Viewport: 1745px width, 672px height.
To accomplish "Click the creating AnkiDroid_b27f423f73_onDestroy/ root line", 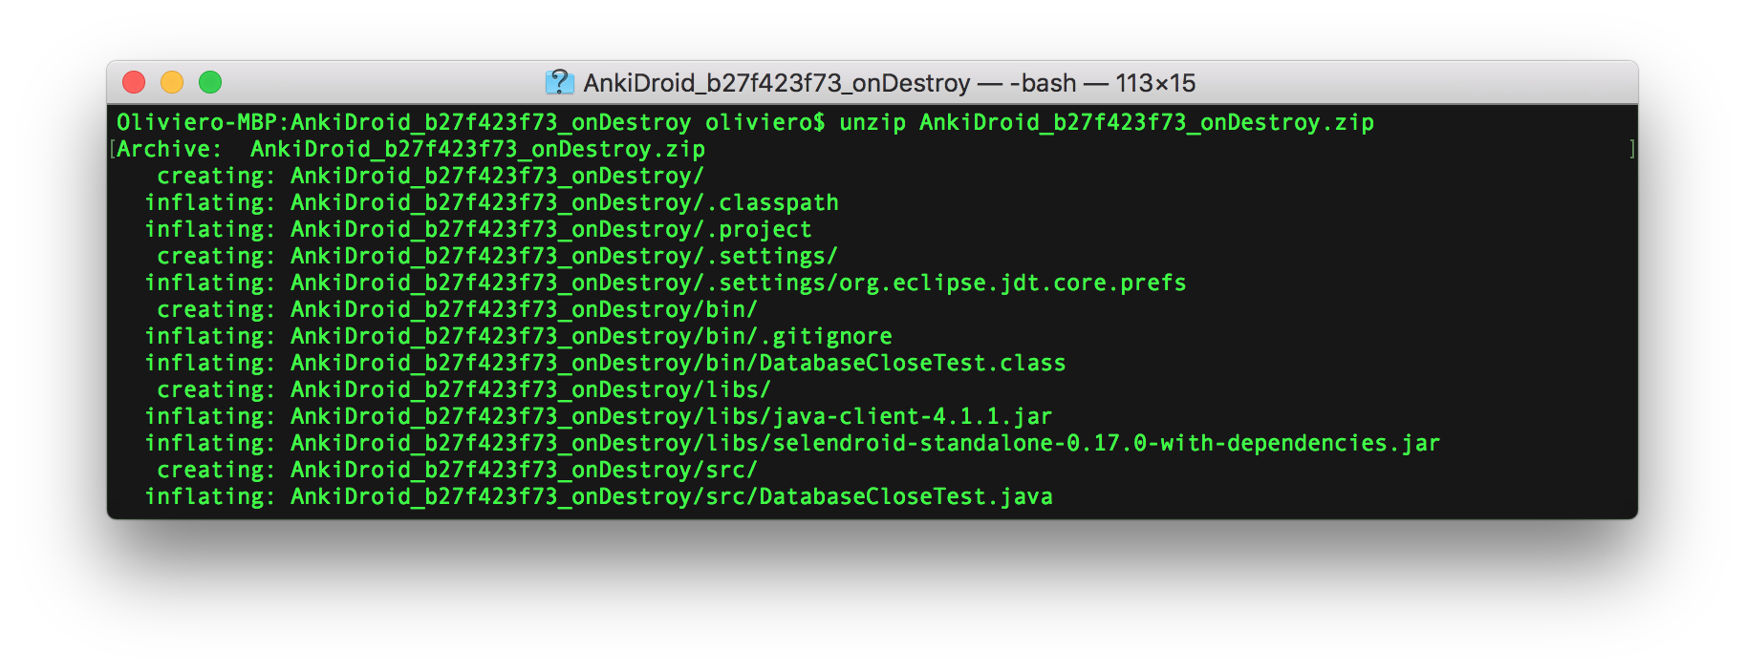I will (x=431, y=177).
